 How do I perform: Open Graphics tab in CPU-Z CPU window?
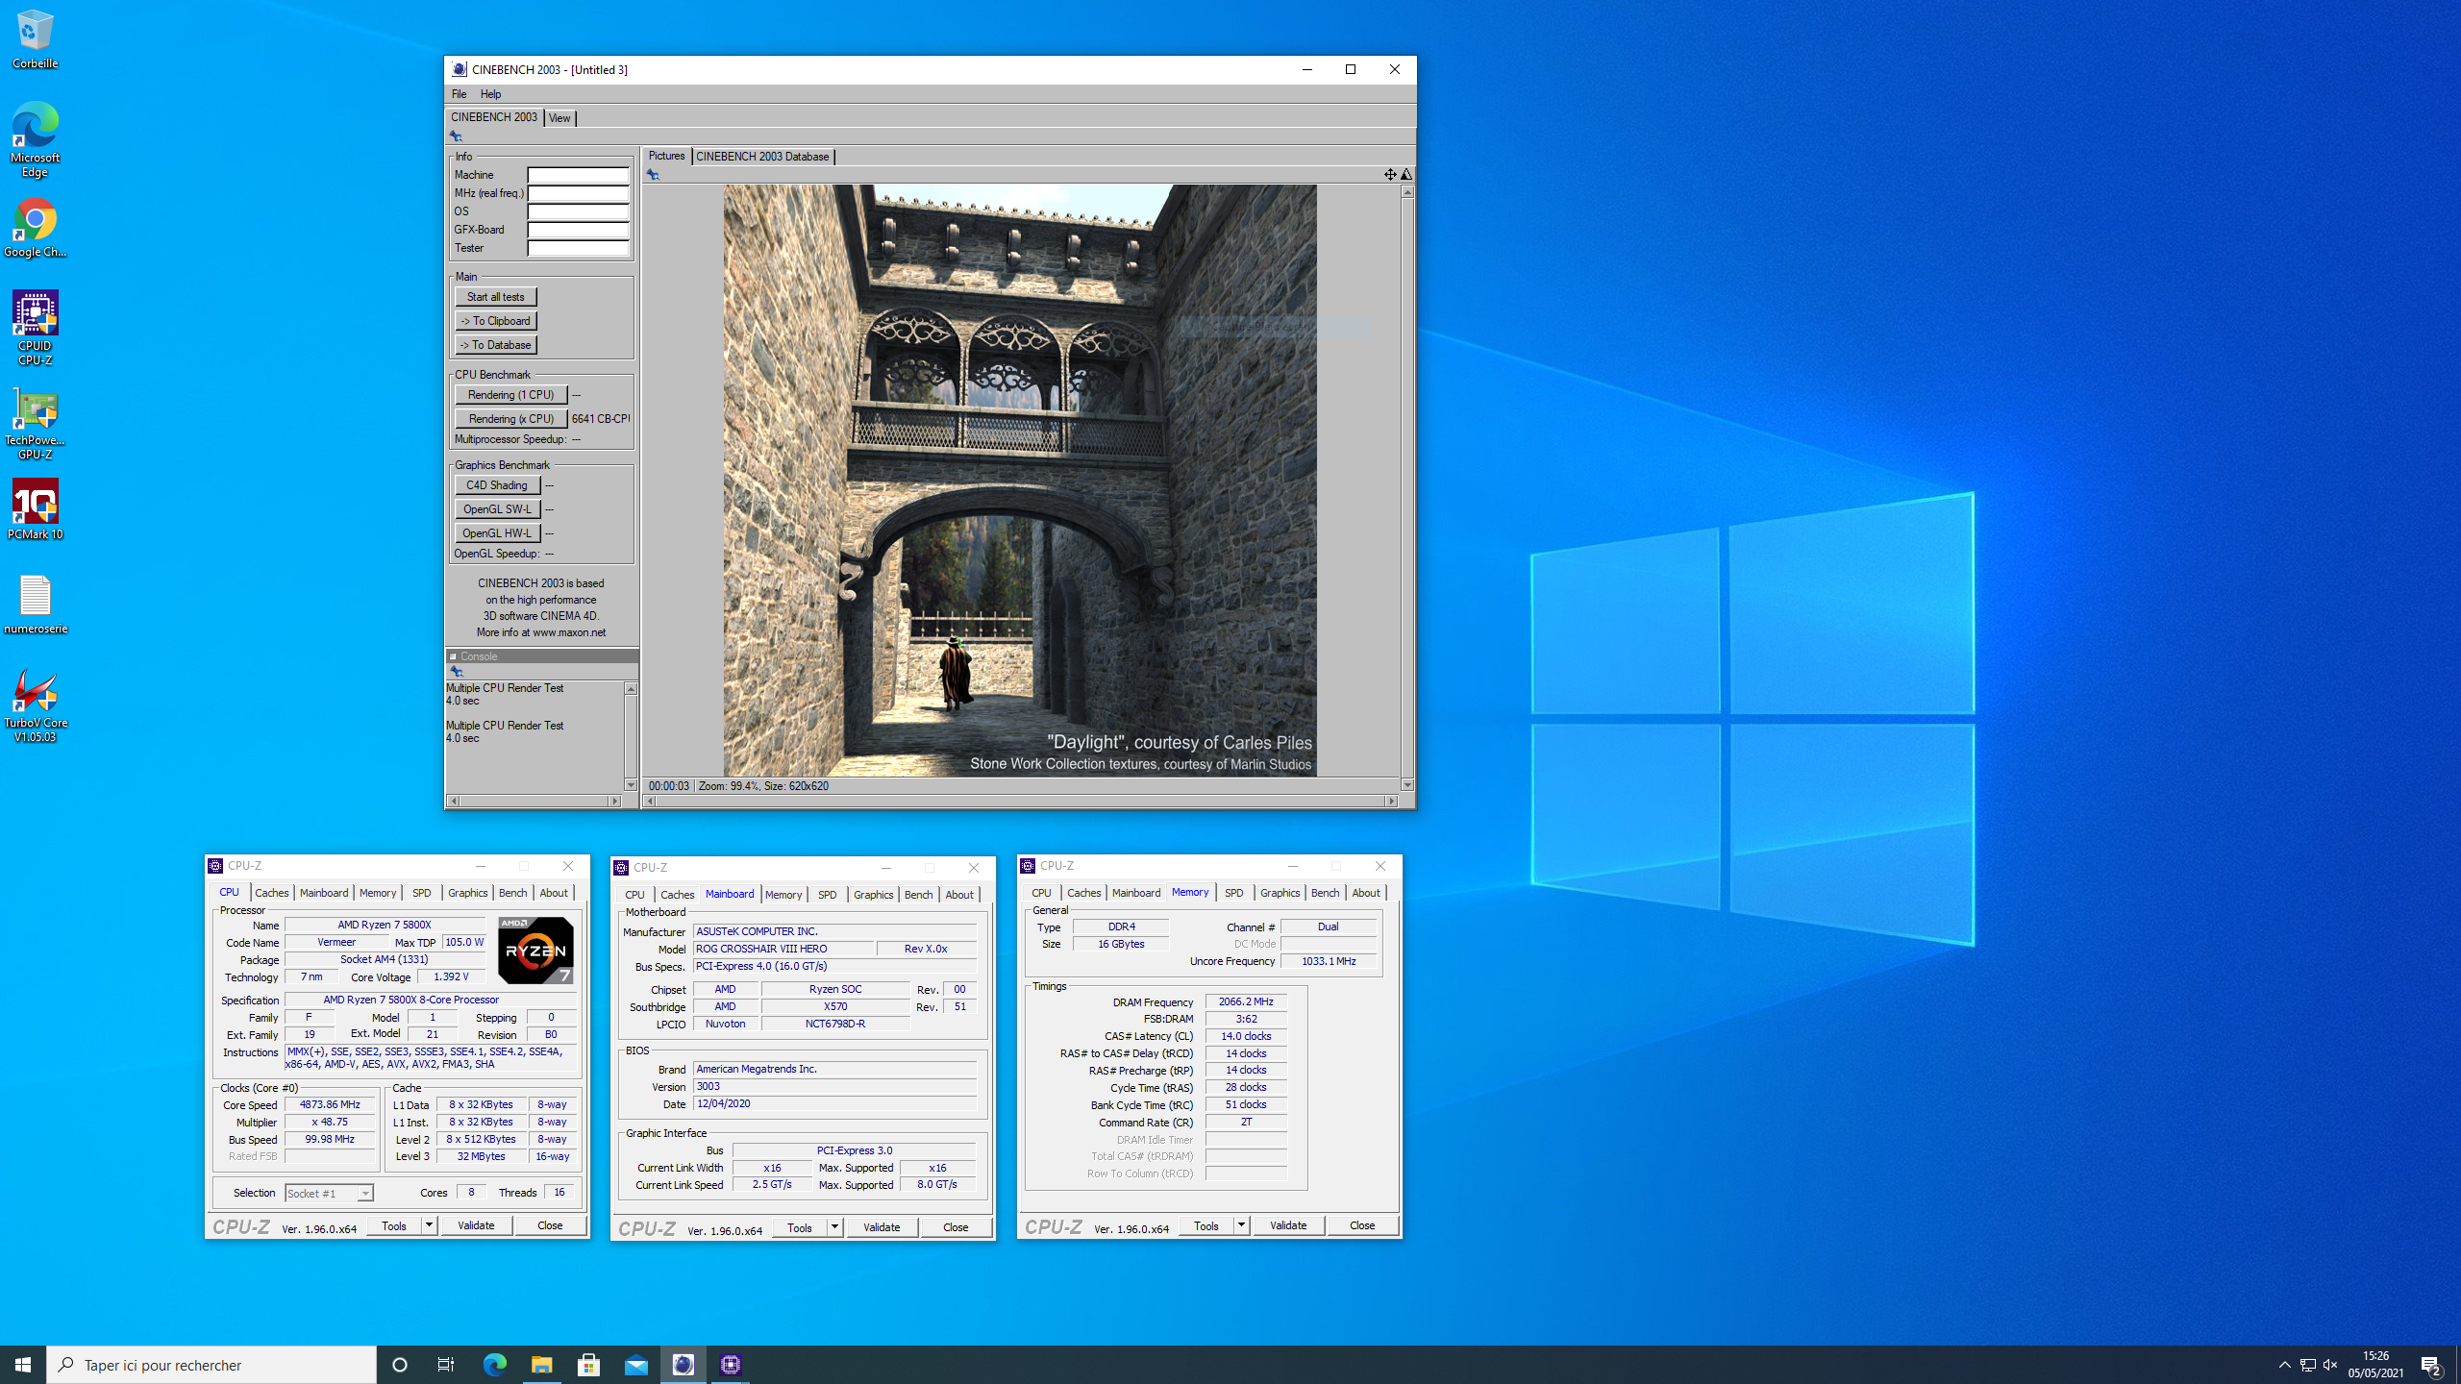click(x=467, y=893)
